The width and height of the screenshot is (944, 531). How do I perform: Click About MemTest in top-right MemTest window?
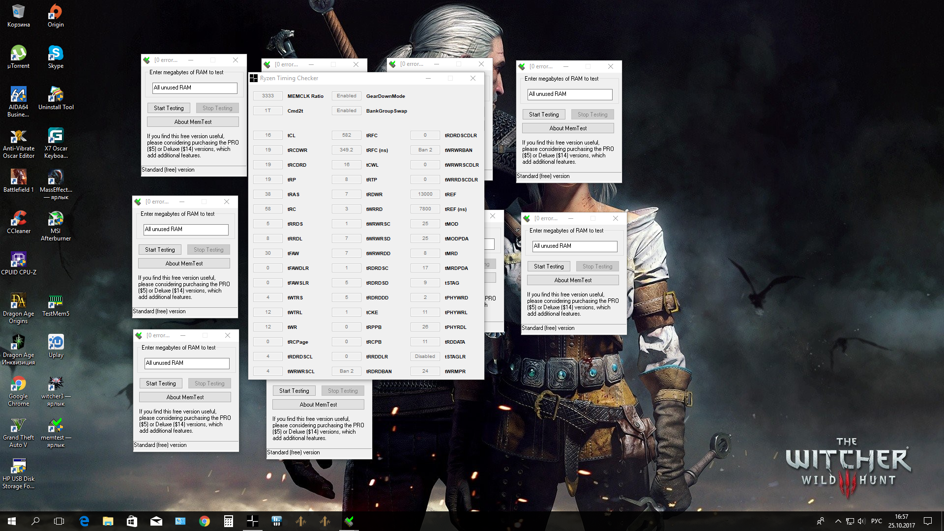[568, 128]
